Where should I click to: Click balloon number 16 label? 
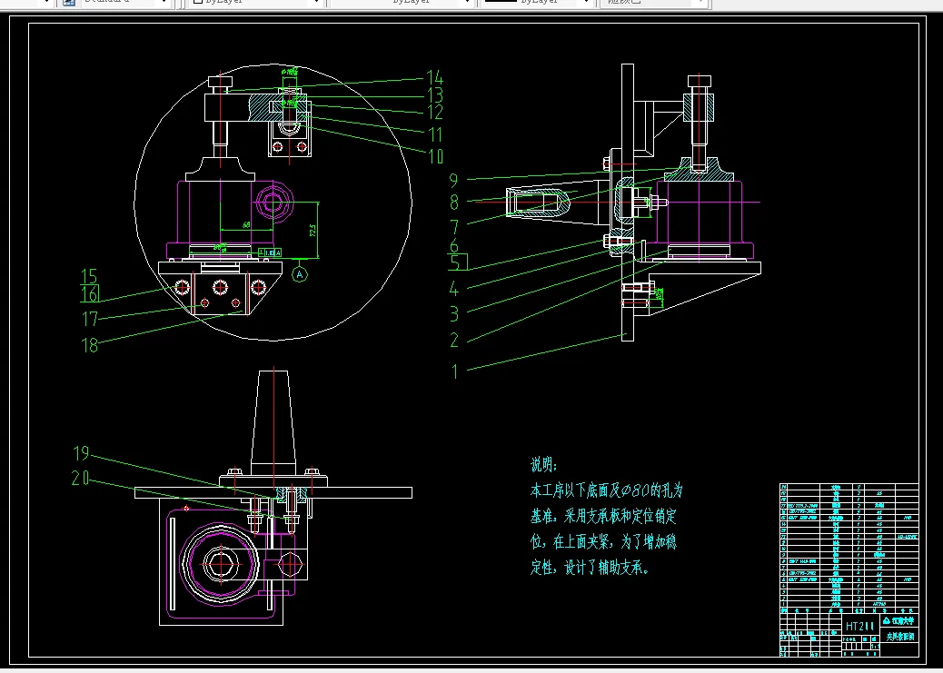click(90, 294)
